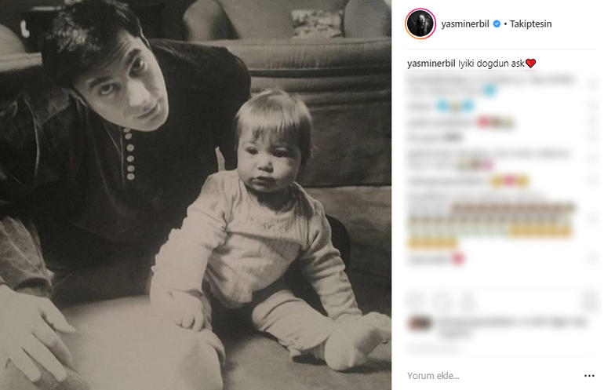Click the yasminerbil username in post header
Screen dimensions: 604x390
pyautogui.click(x=465, y=24)
